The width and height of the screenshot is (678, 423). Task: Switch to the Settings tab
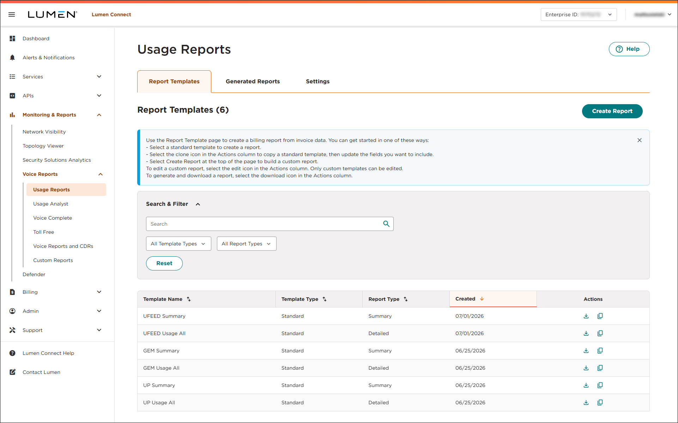pyautogui.click(x=317, y=82)
